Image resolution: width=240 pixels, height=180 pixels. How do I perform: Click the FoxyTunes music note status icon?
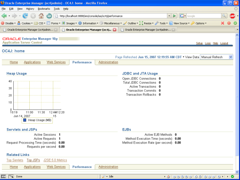[x=168, y=176]
